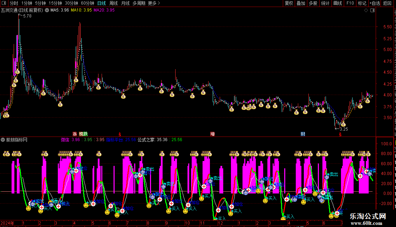
Task: Click the 复权 button
Action: click(289, 3)
